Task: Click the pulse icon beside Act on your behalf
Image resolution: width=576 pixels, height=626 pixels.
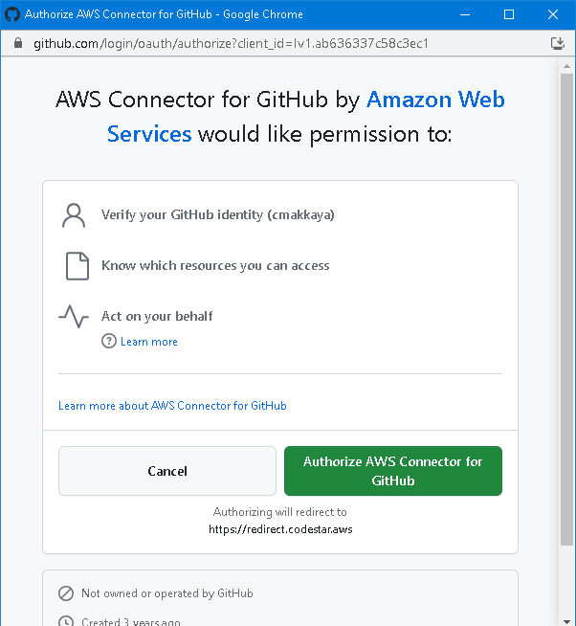Action: click(x=74, y=317)
